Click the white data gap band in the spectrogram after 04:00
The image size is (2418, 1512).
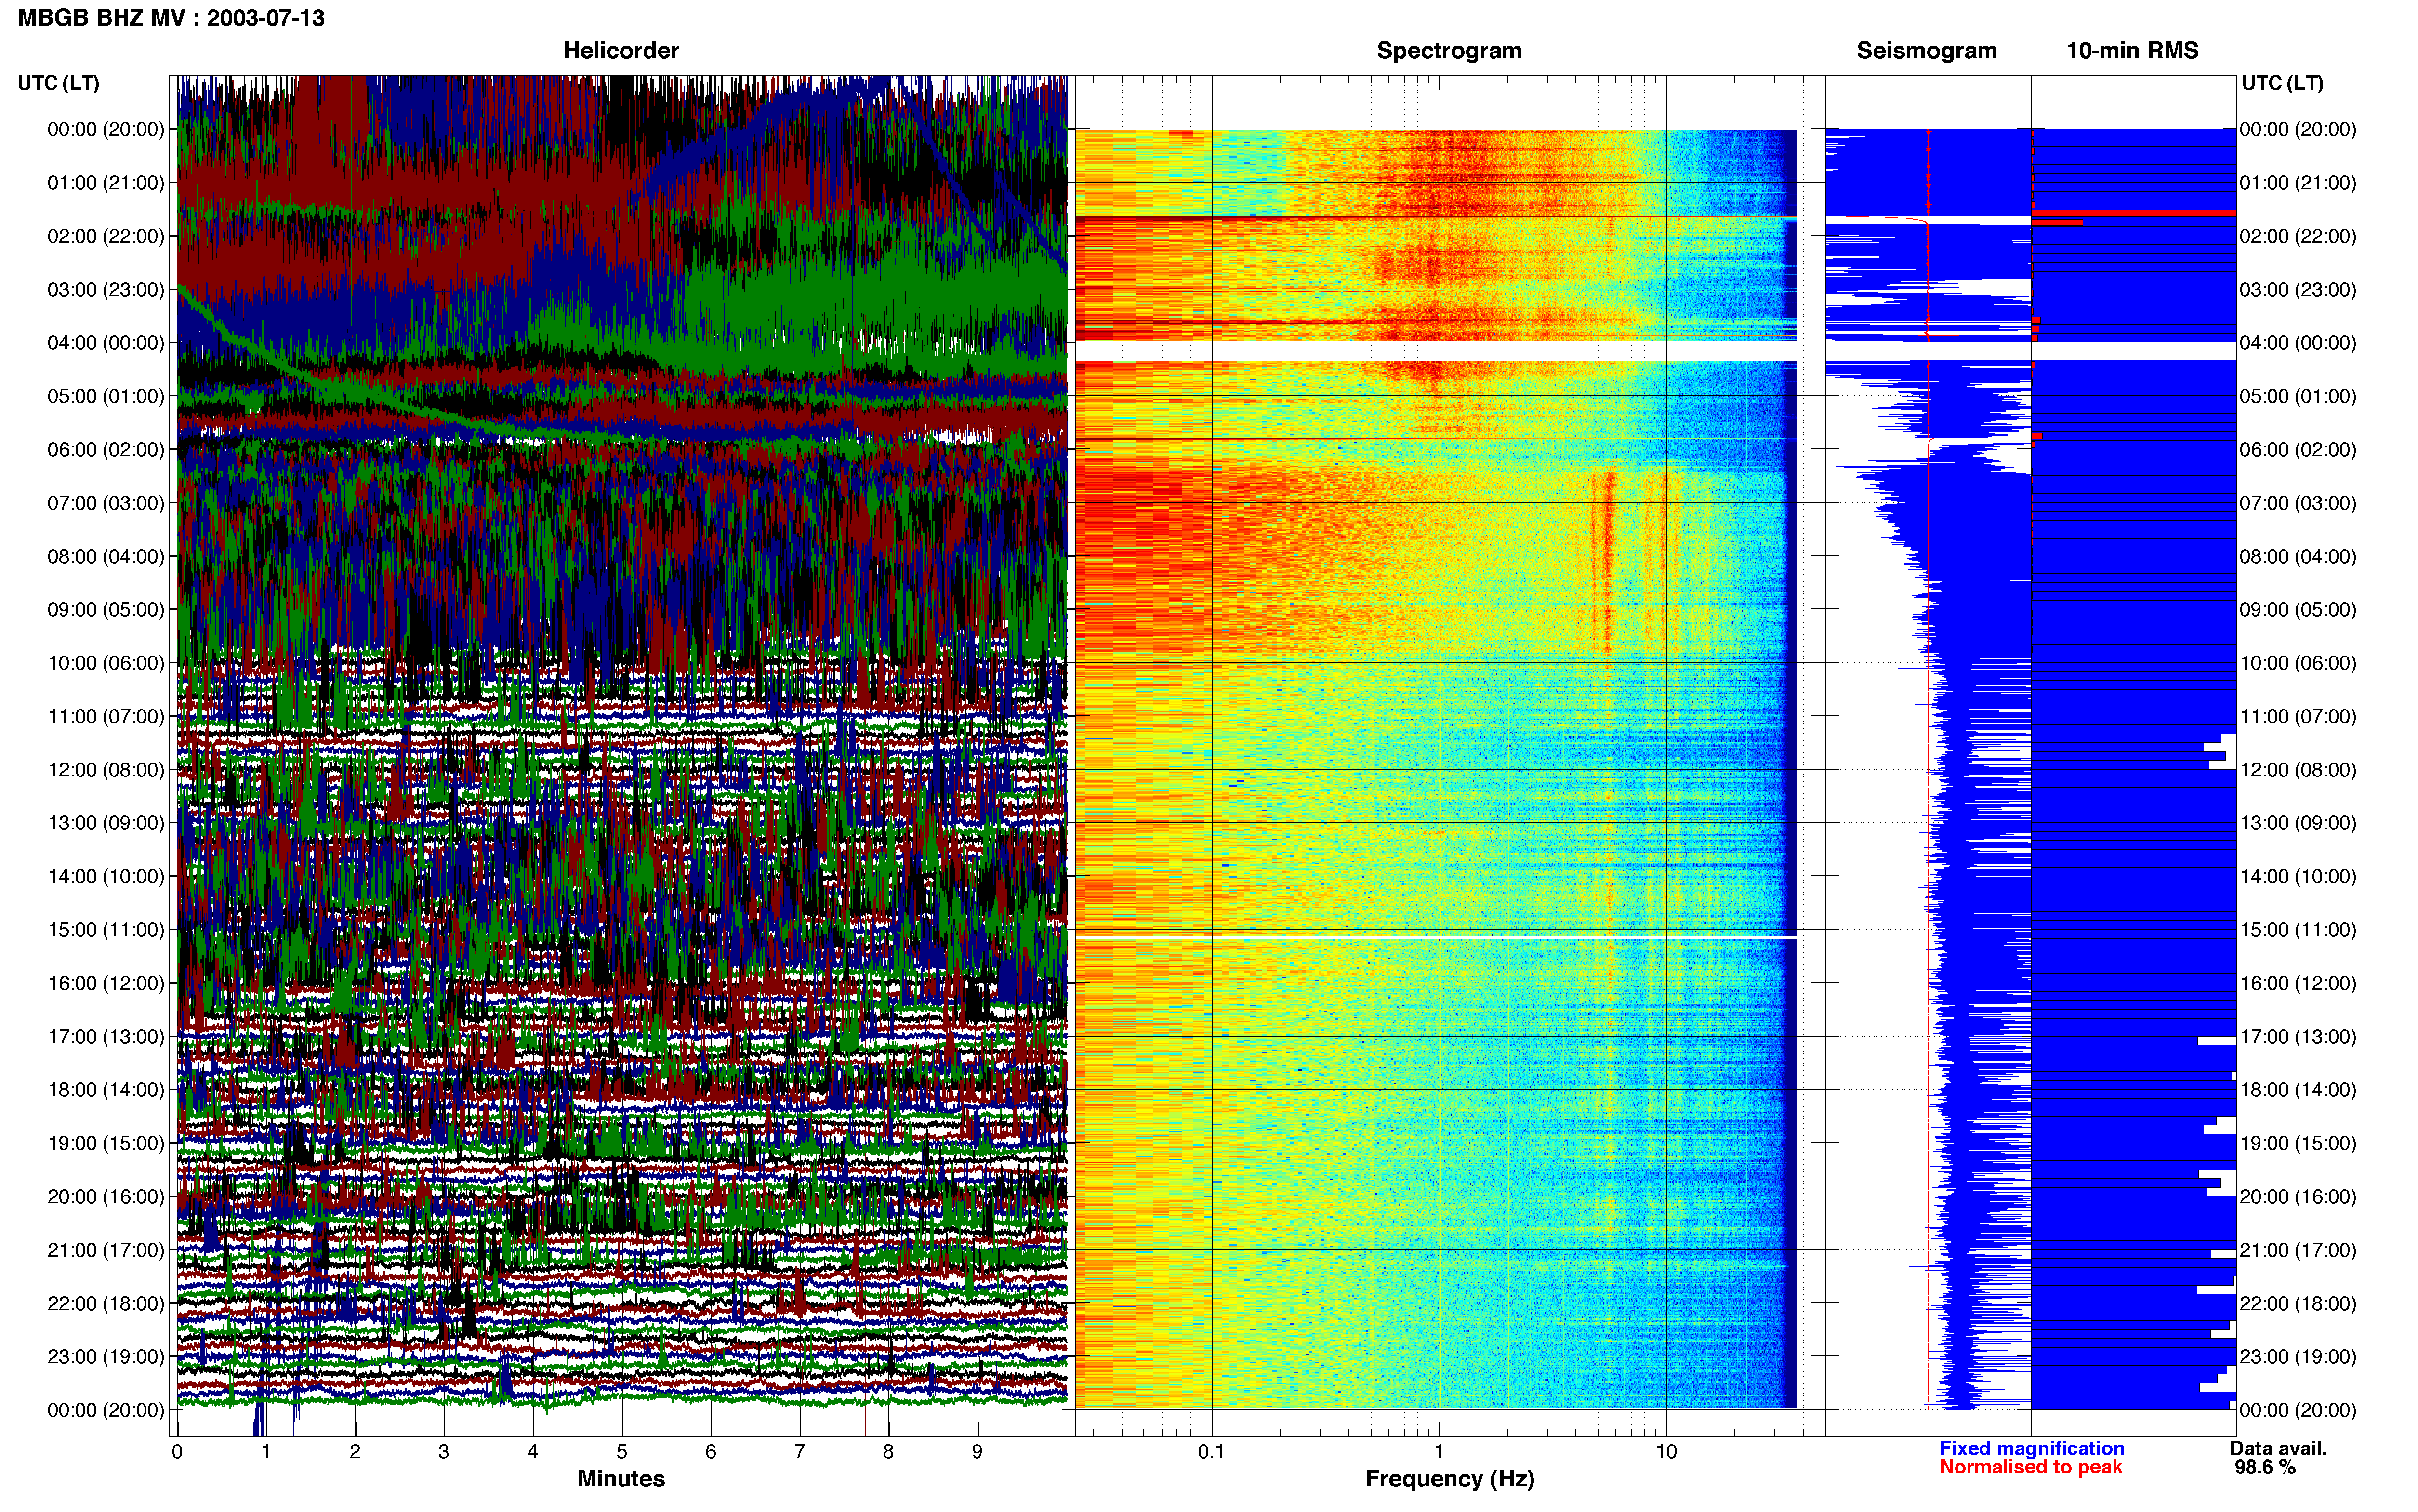[x=1436, y=352]
